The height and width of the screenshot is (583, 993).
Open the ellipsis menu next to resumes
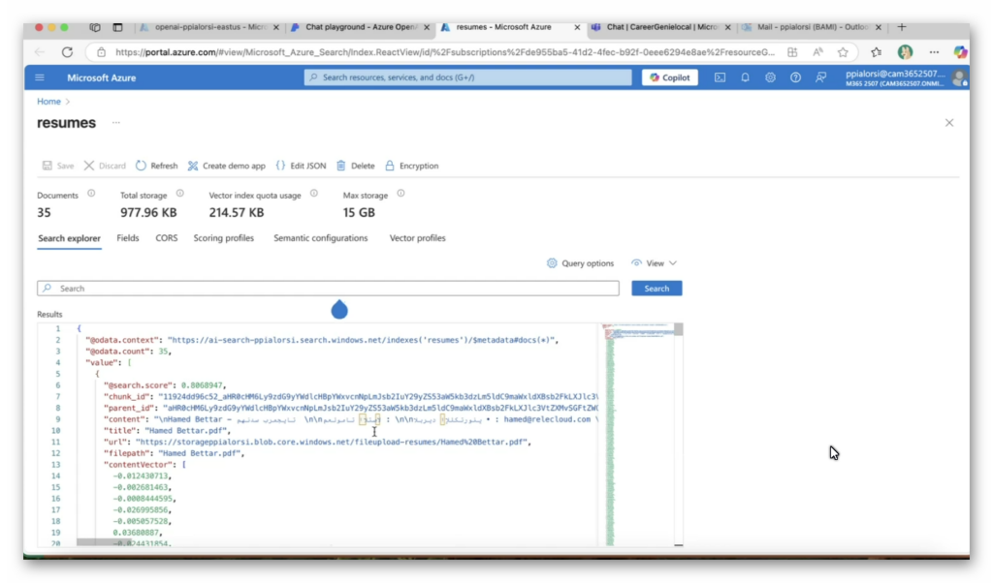pyautogui.click(x=116, y=123)
